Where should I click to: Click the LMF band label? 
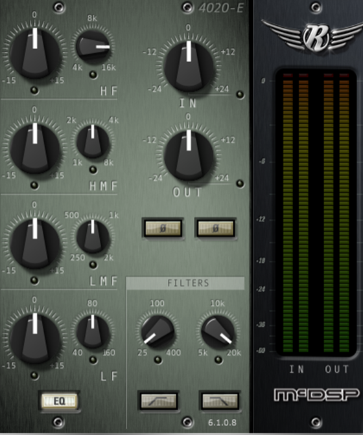pos(103,281)
